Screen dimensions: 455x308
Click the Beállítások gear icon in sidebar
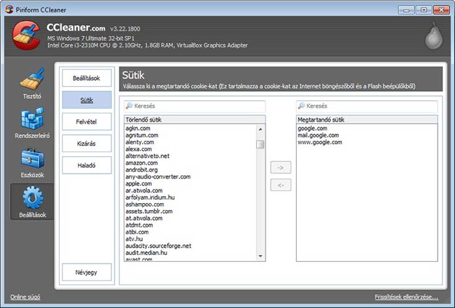(32, 198)
